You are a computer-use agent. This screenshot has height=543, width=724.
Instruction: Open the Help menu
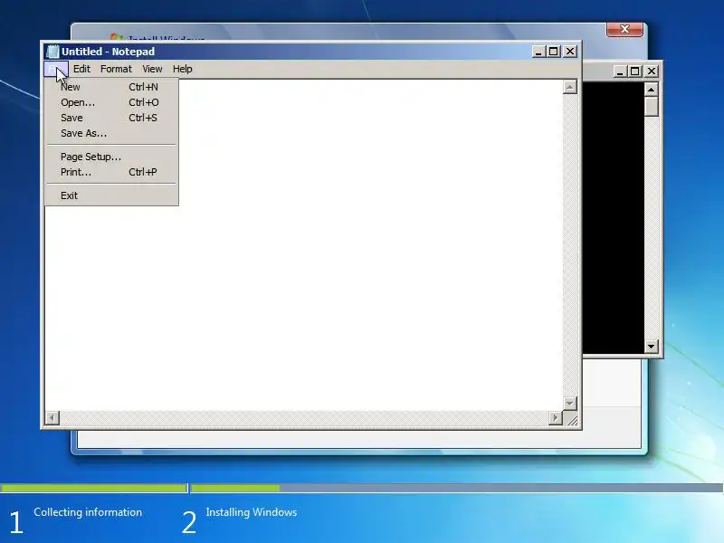(x=183, y=70)
